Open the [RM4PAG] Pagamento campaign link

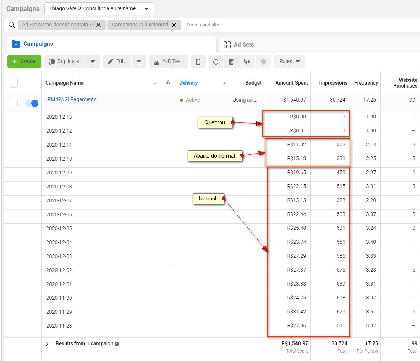pos(71,99)
